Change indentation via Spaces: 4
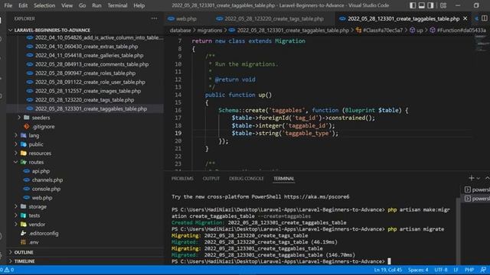Viewport: 490px width, 275px height. pyautogui.click(x=418, y=270)
